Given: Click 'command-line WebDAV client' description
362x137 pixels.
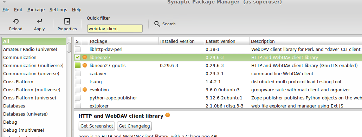Looking at the screenshot, I should pyautogui.click(x=282, y=73).
